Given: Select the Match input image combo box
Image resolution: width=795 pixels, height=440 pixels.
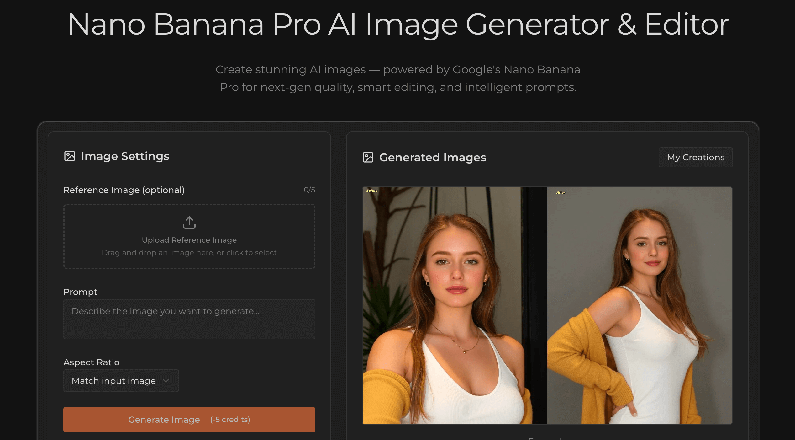Looking at the screenshot, I should [x=121, y=380].
